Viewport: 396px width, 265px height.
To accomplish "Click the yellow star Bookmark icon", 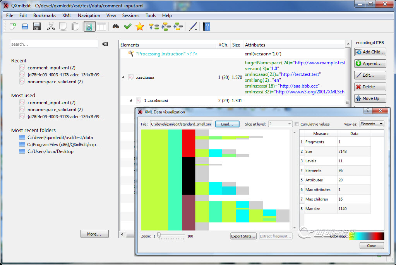I will click(140, 26).
